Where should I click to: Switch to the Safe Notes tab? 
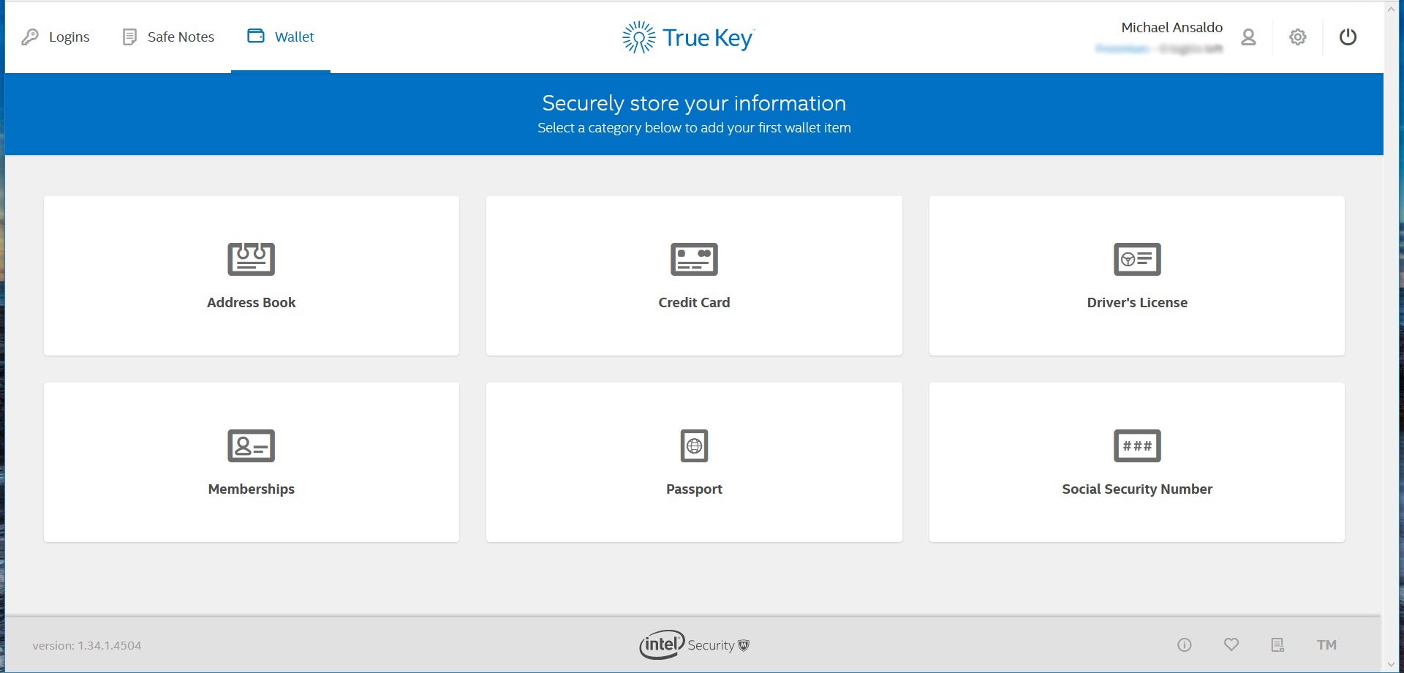coord(168,37)
